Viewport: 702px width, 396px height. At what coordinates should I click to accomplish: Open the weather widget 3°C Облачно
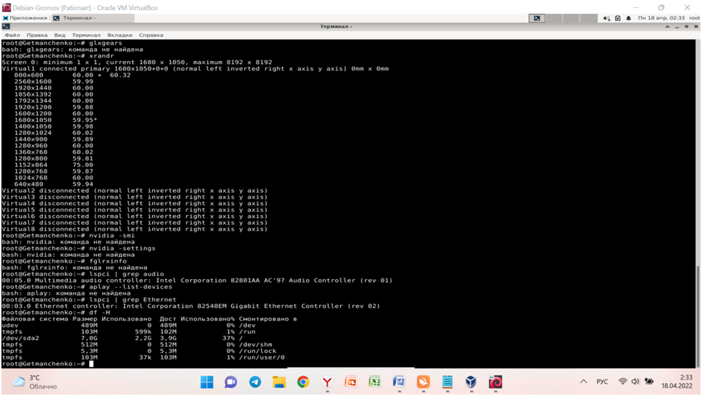(35, 382)
